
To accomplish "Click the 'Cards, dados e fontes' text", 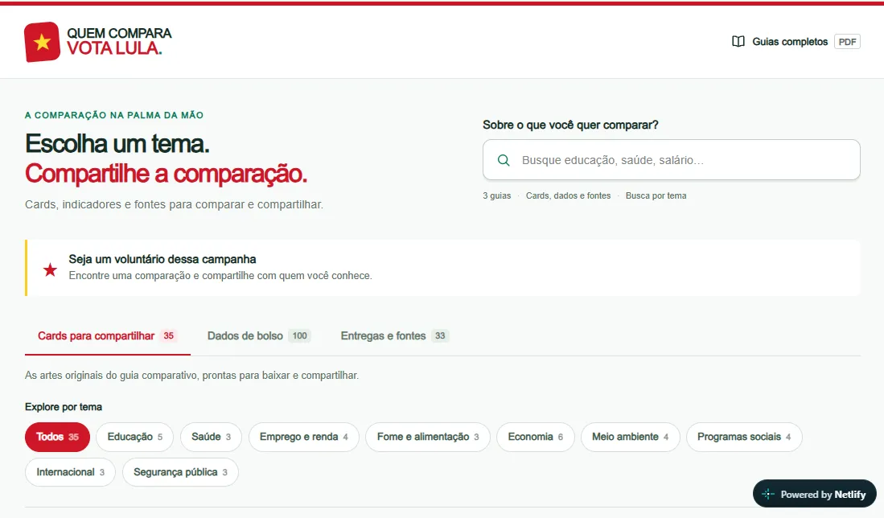I will pos(568,195).
